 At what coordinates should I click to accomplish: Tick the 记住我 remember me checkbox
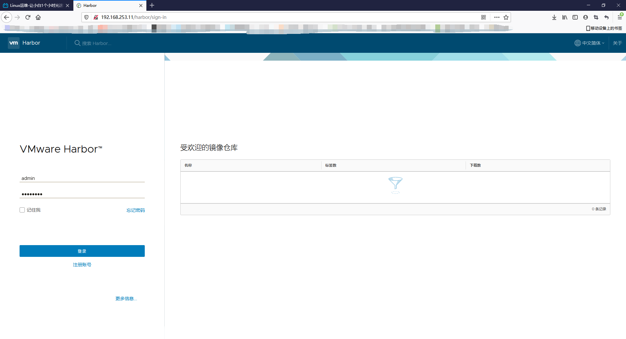(x=22, y=210)
